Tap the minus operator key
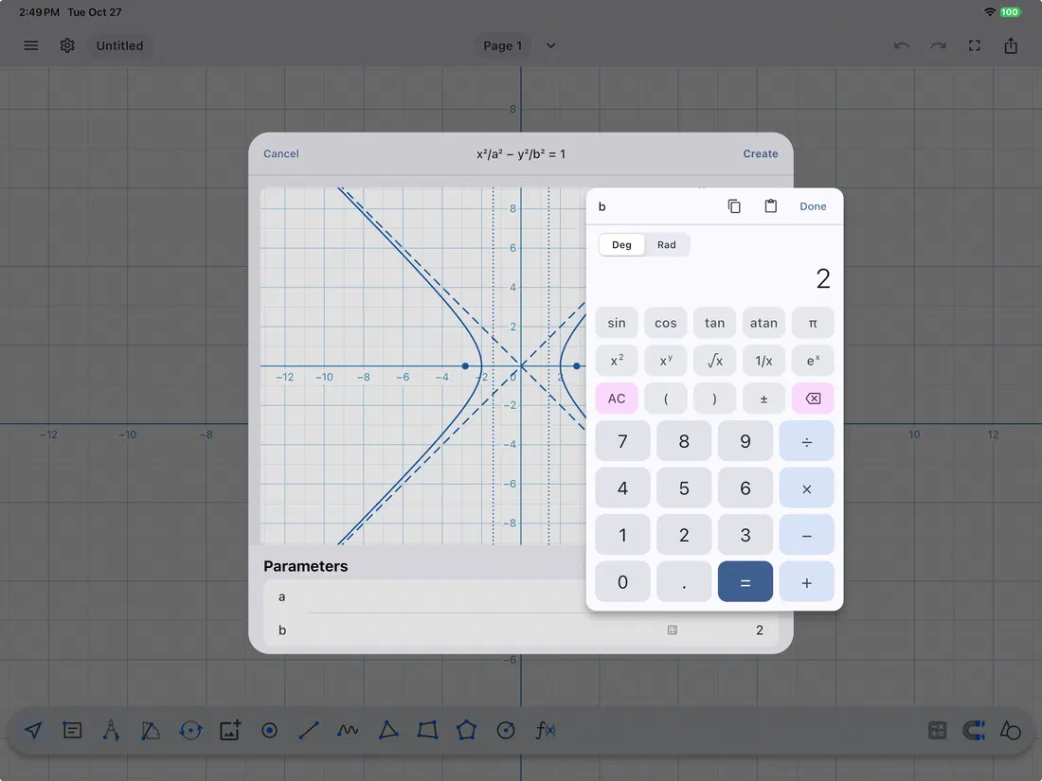This screenshot has height=781, width=1042. point(806,535)
